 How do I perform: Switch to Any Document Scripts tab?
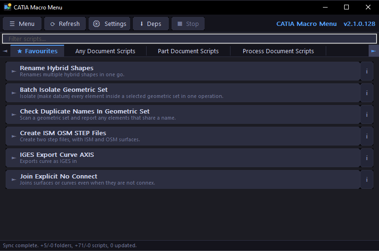tap(105, 51)
